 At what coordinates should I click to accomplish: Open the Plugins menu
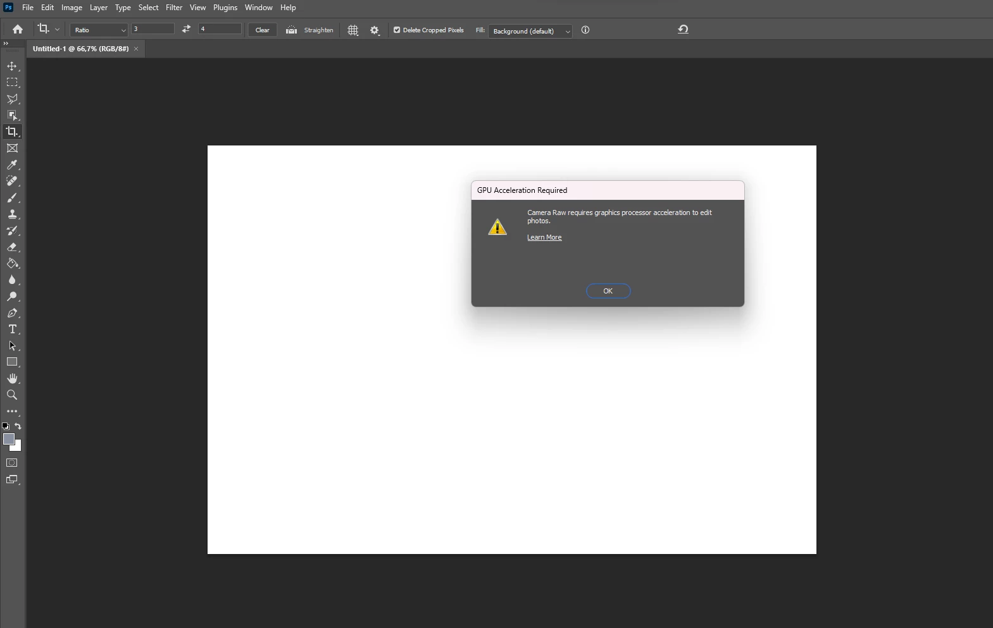[225, 8]
